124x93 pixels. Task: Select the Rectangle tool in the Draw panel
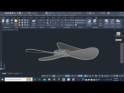pos(41,25)
